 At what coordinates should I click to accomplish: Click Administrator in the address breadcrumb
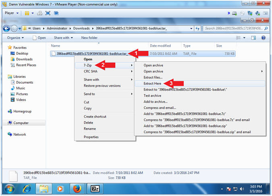(x=57, y=29)
